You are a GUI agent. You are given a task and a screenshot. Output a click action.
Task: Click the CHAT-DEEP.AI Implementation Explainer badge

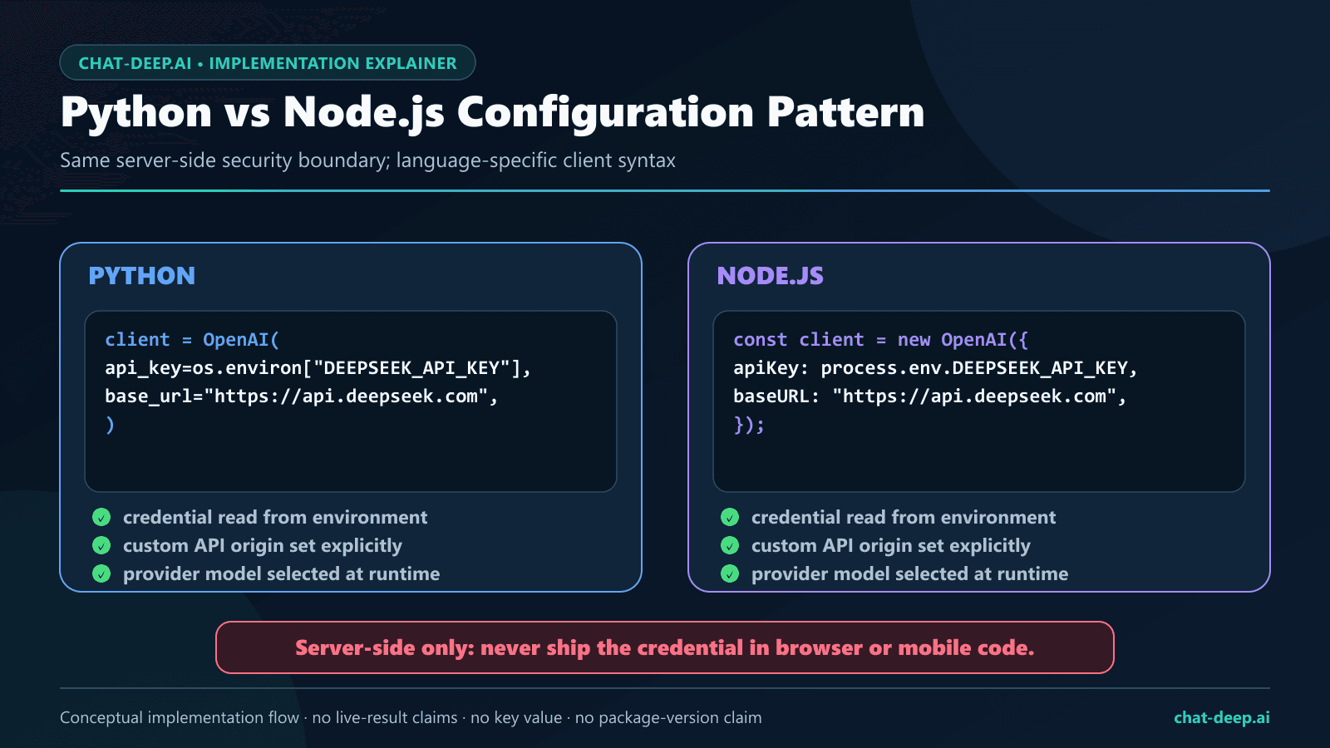point(268,63)
